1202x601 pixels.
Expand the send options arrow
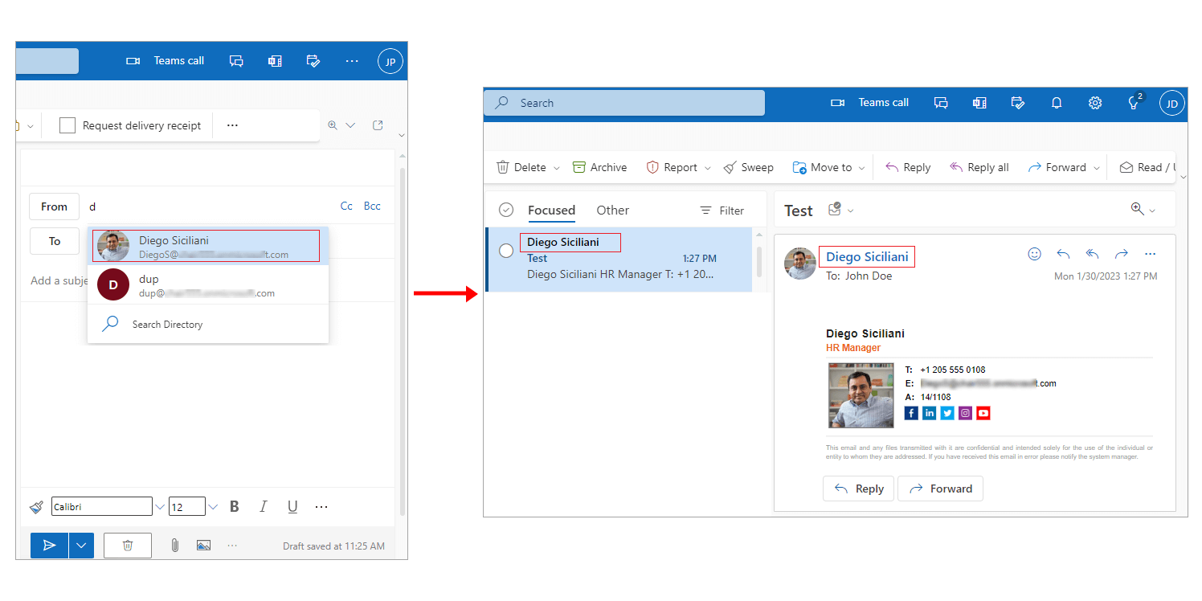click(x=81, y=546)
